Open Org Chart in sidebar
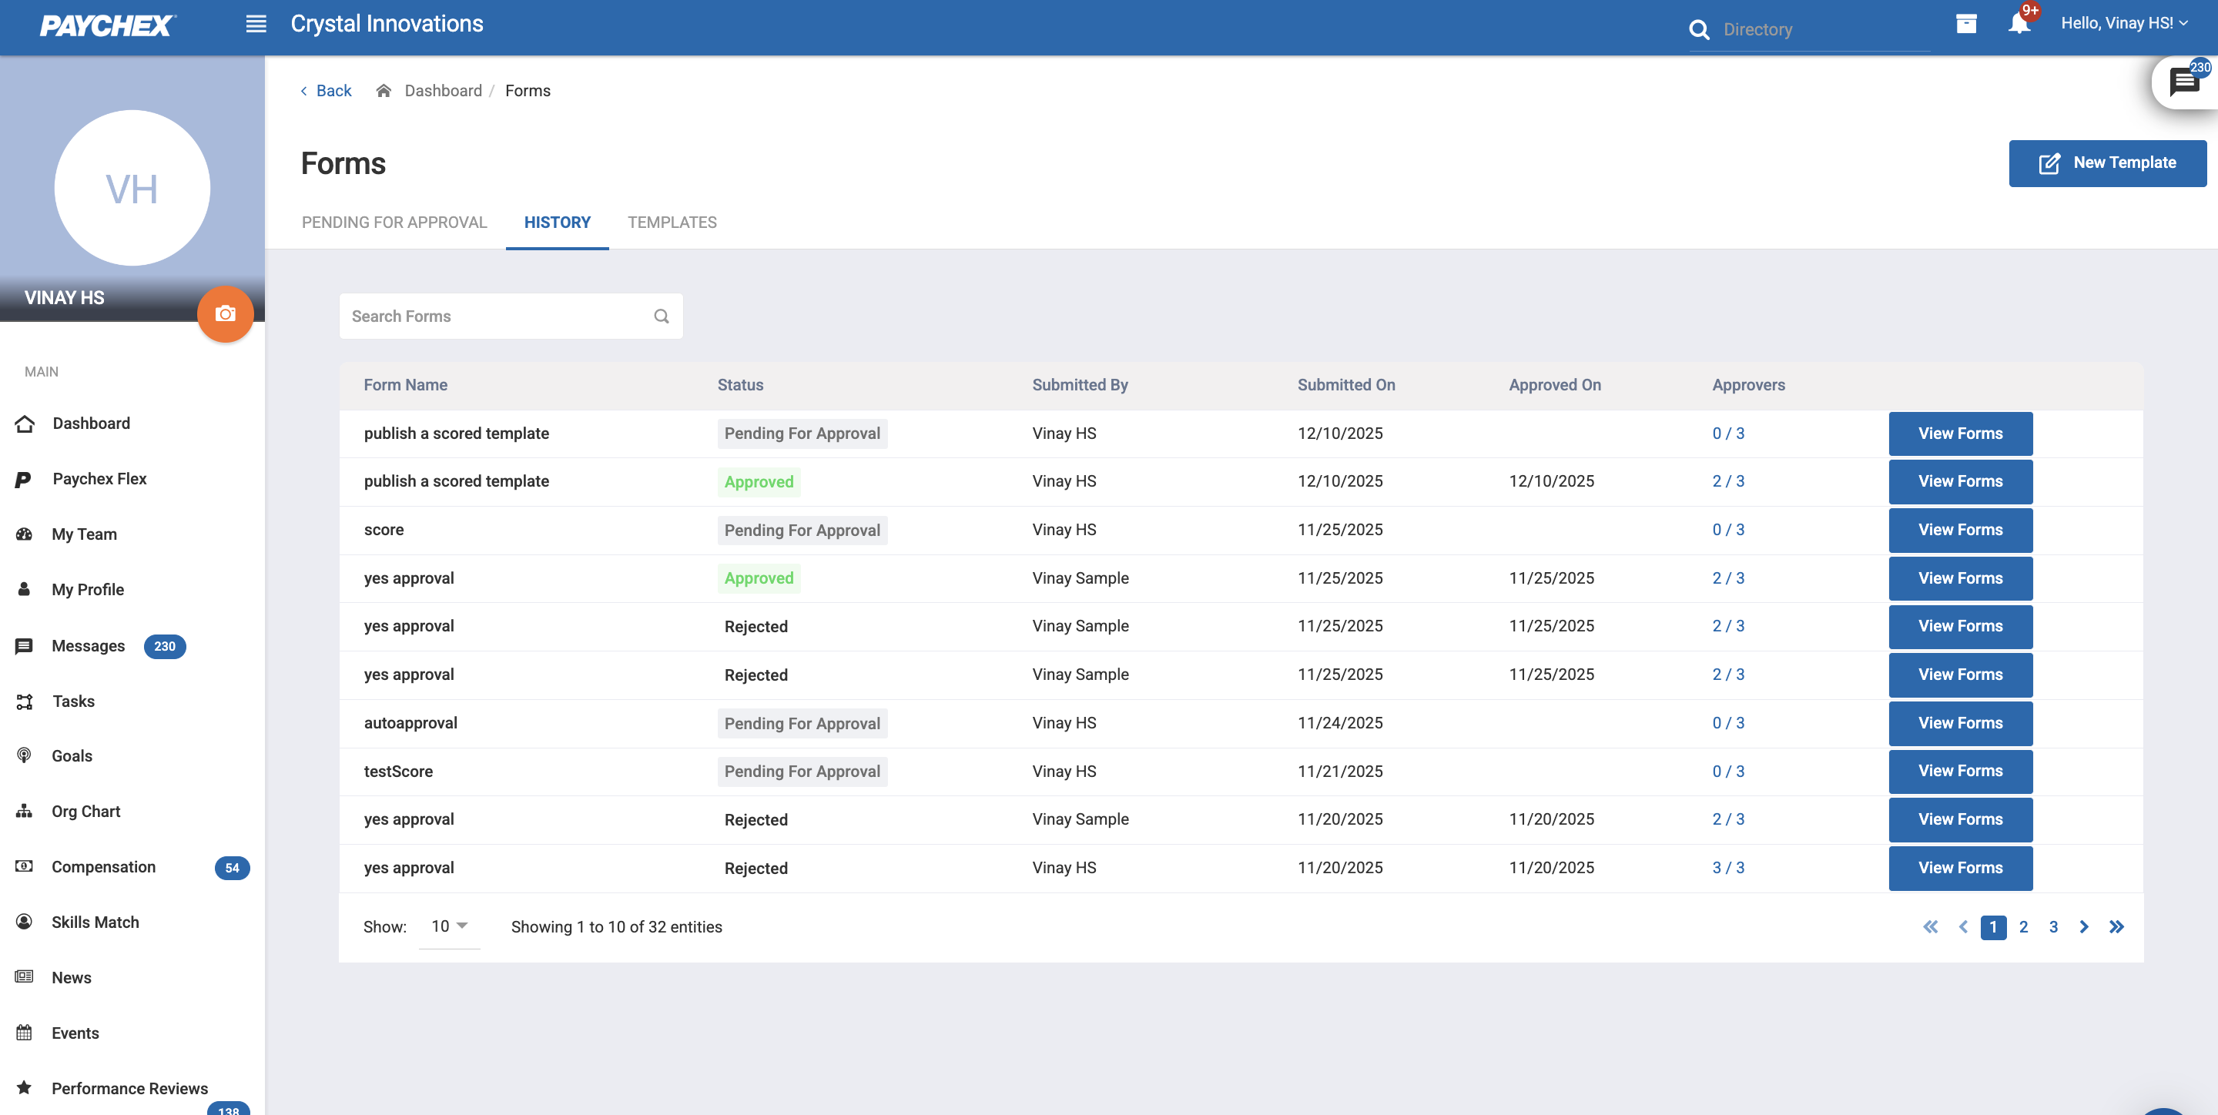This screenshot has width=2218, height=1115. [85, 811]
